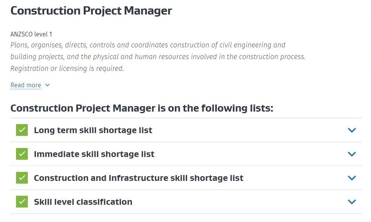Click the green checkmark beside Long term skill shortage list
371x222 pixels.
tap(22, 130)
